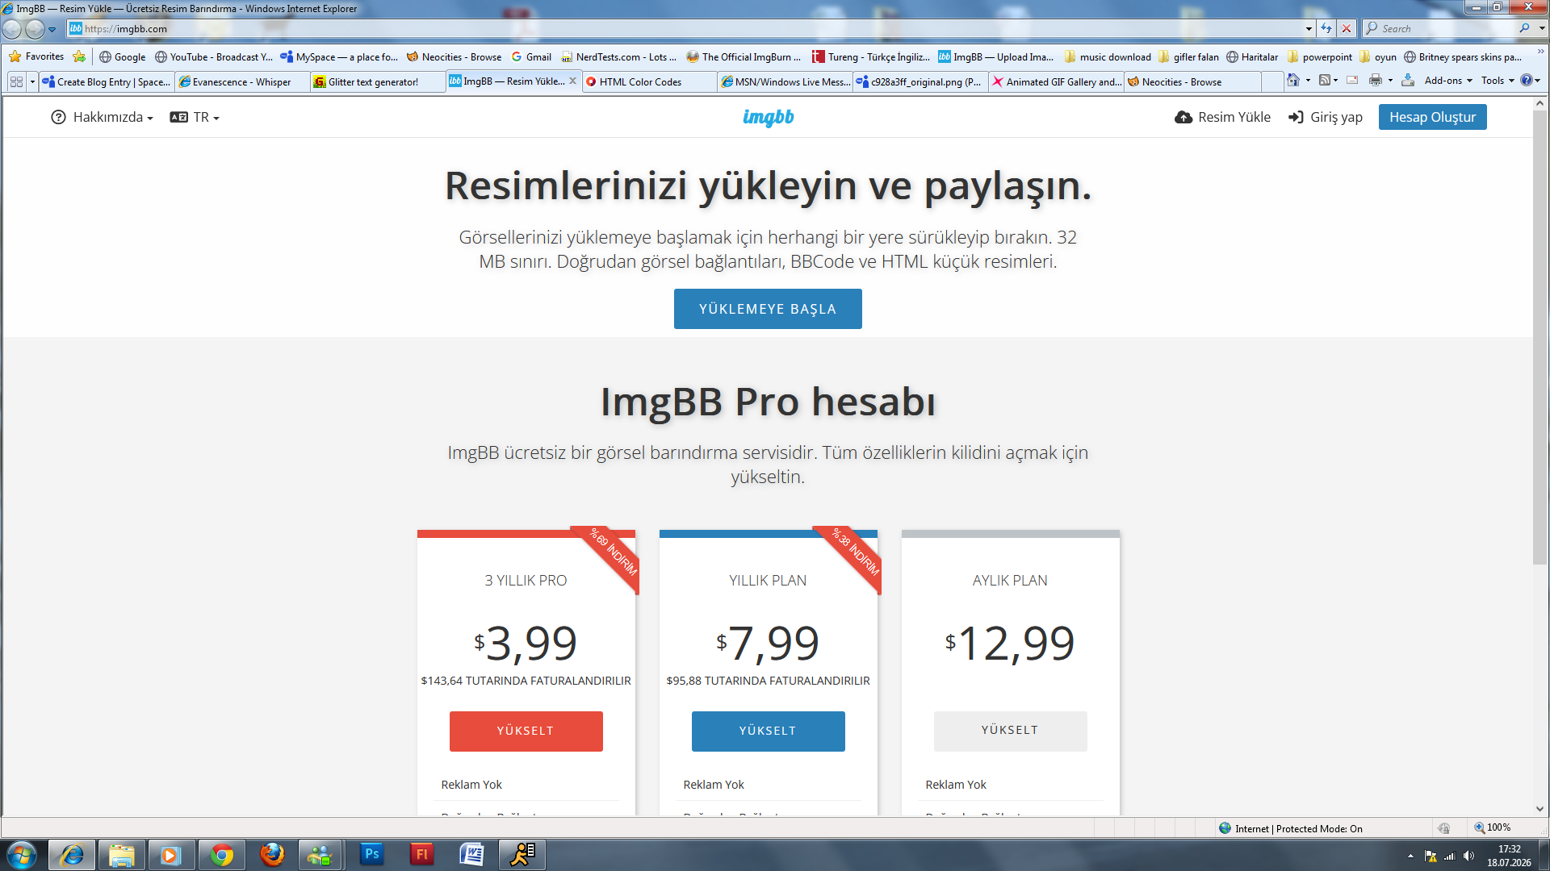Click the YÜKLEMEYE BAŞLA button
This screenshot has width=1550, height=871.
[768, 309]
